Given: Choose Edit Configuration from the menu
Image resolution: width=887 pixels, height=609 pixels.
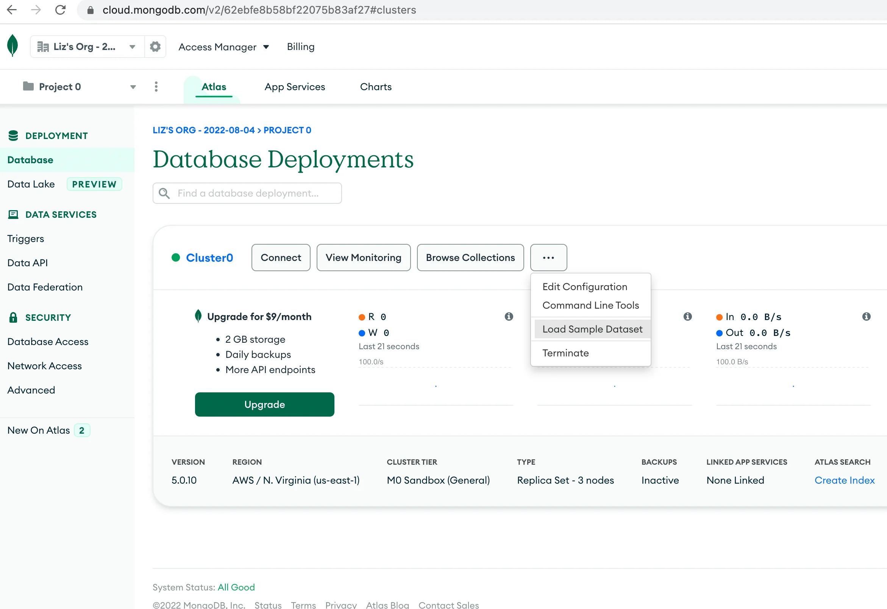Looking at the screenshot, I should [x=590, y=287].
